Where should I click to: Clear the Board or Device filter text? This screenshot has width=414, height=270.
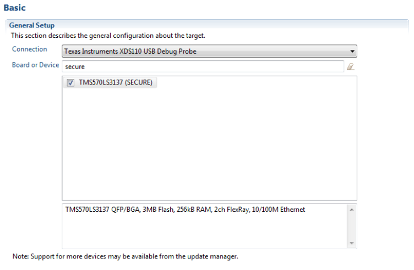click(350, 66)
